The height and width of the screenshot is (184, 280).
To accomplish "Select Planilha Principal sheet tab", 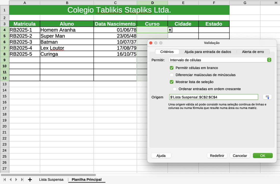I will coord(87,179).
